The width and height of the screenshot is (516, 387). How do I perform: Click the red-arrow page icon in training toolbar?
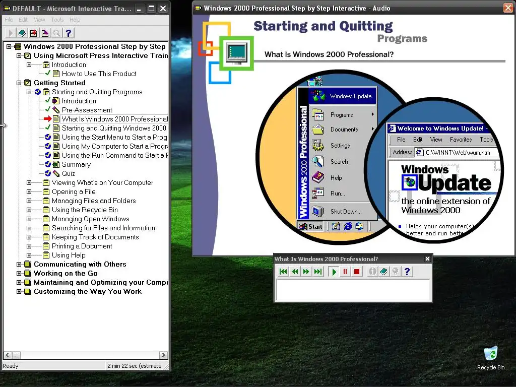pyautogui.click(x=34, y=33)
